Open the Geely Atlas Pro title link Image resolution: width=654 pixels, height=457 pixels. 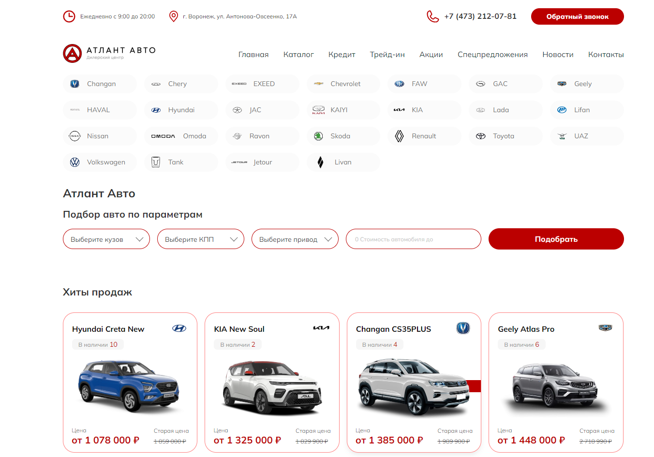(x=526, y=329)
